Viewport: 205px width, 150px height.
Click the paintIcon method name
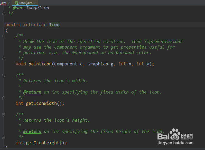40,64
